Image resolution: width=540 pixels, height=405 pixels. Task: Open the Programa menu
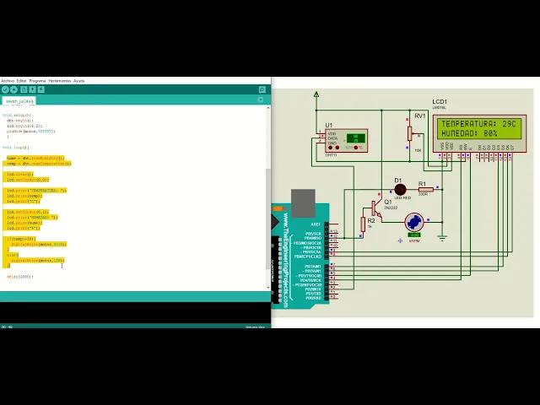pyautogui.click(x=37, y=81)
